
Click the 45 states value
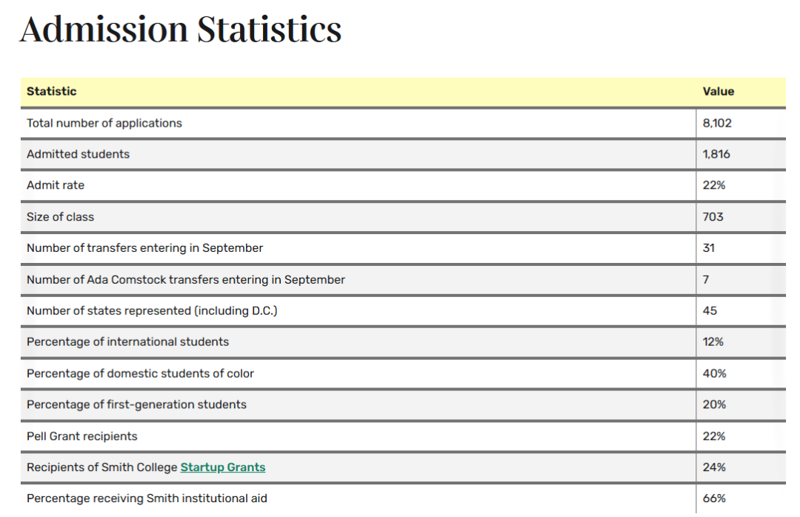[710, 311]
